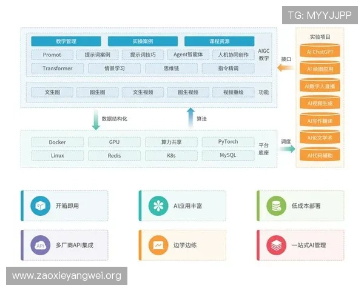Click the chart icon beside 边学边练
The image size is (364, 291).
(158, 246)
